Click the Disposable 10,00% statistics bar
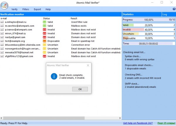Viewport: 176px width, 126px height. point(149,38)
